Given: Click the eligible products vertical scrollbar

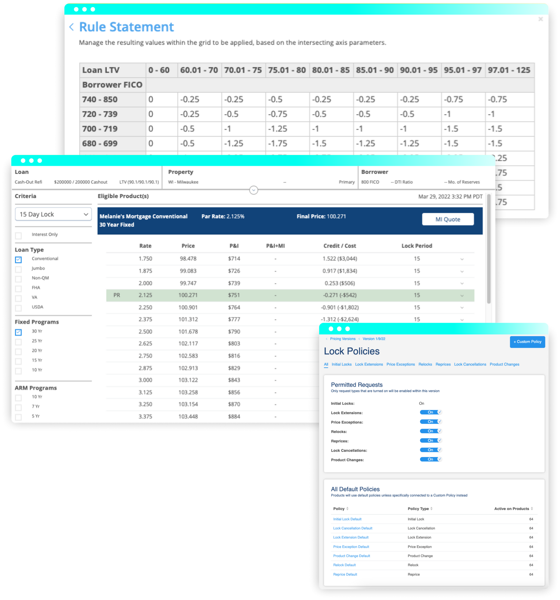Looking at the screenshot, I should pos(489,249).
